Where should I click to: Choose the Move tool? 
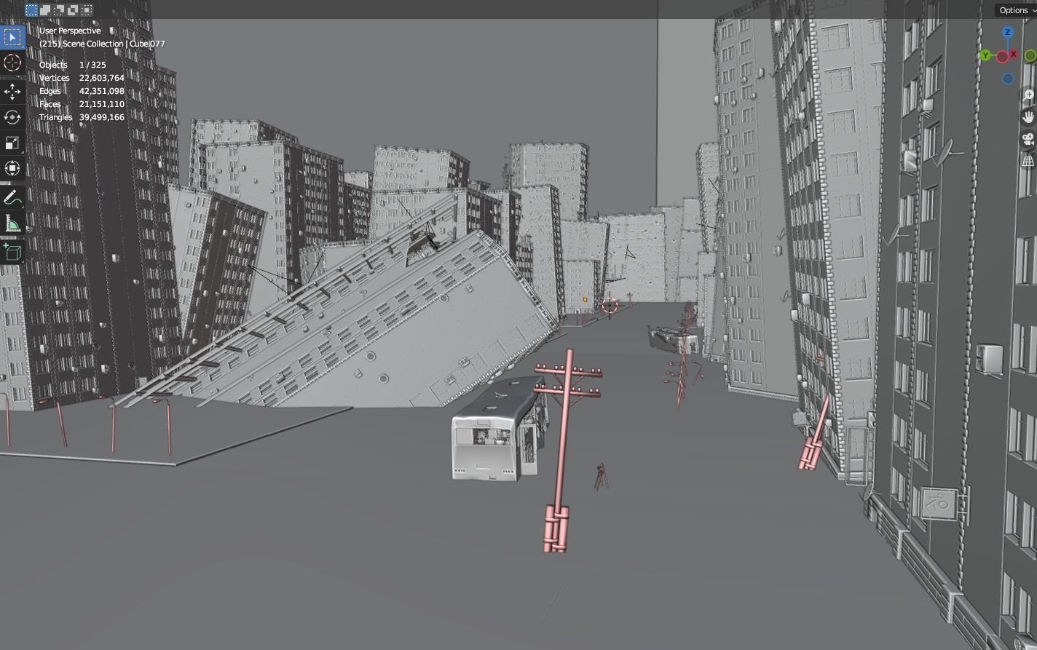coord(12,91)
